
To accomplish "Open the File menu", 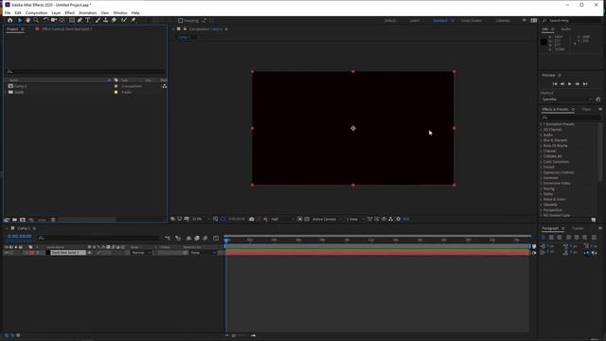I will tap(8, 12).
